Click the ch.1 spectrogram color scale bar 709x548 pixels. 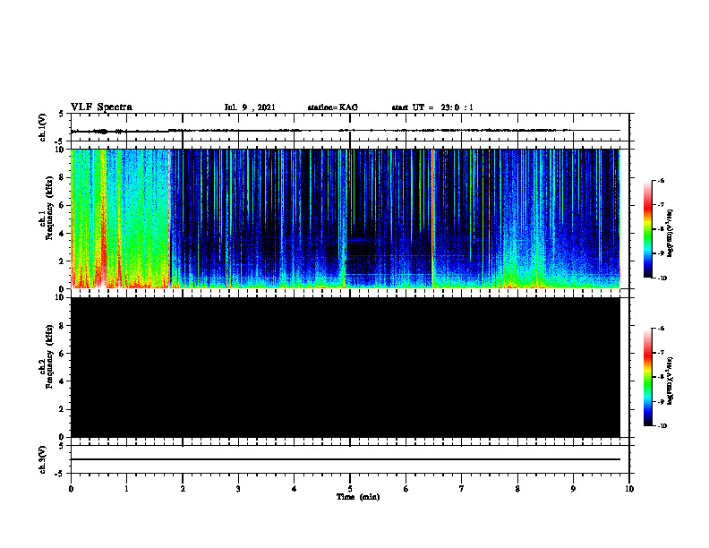(648, 229)
